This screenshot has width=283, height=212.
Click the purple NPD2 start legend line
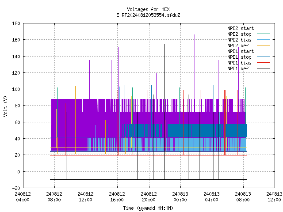(x=263, y=28)
